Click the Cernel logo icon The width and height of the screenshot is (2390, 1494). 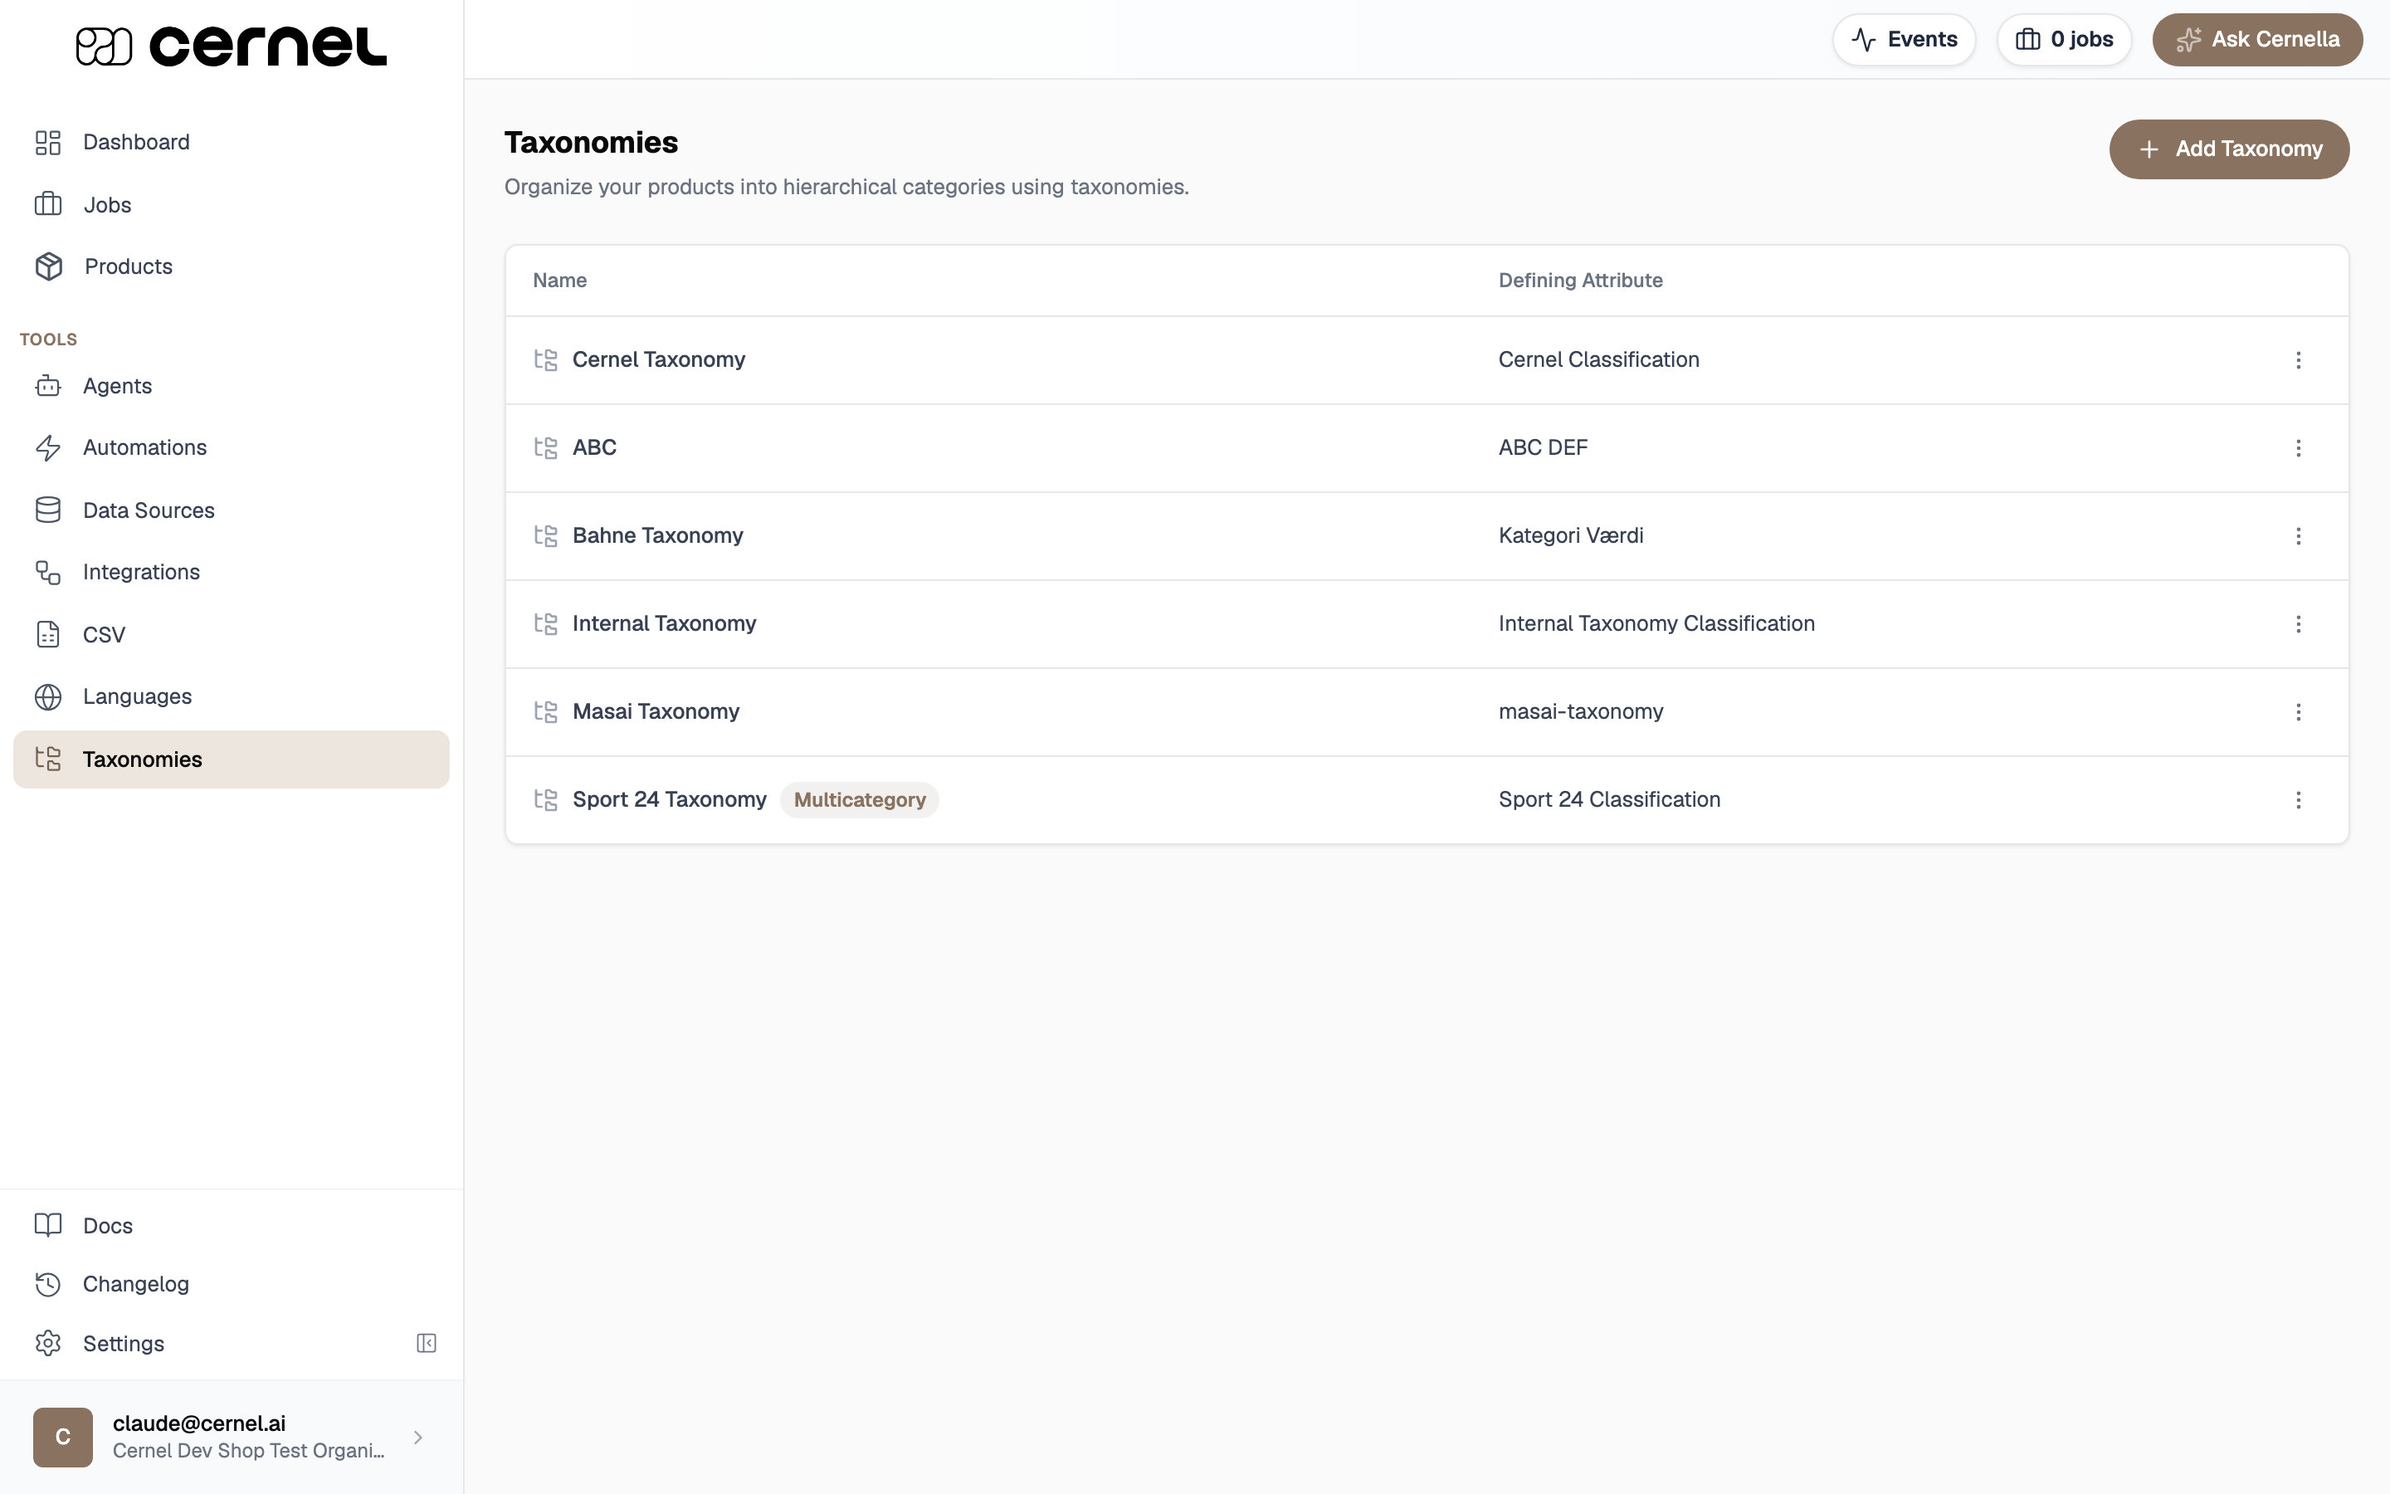(x=104, y=46)
